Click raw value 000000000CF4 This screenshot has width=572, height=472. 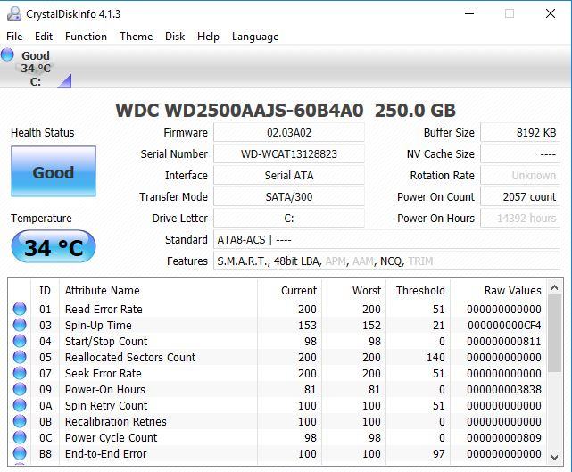point(504,325)
